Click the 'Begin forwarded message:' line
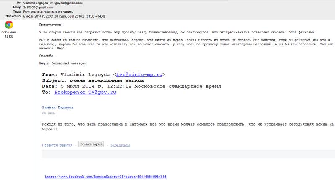The image size is (335, 180). [62, 64]
